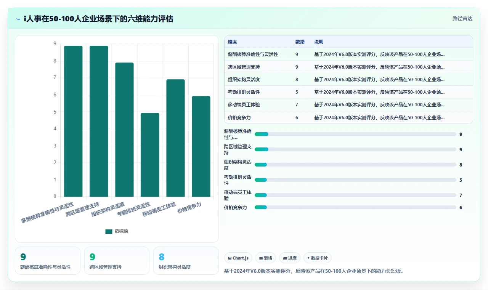Select the Chart.js chip
Image resolution: width=488 pixels, height=290 pixels.
coord(238,258)
